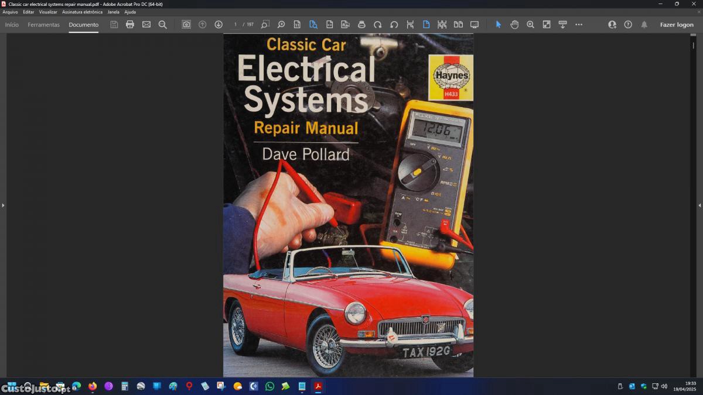This screenshot has width=703, height=395.
Task: Toggle single page view mode
Action: pos(426,25)
